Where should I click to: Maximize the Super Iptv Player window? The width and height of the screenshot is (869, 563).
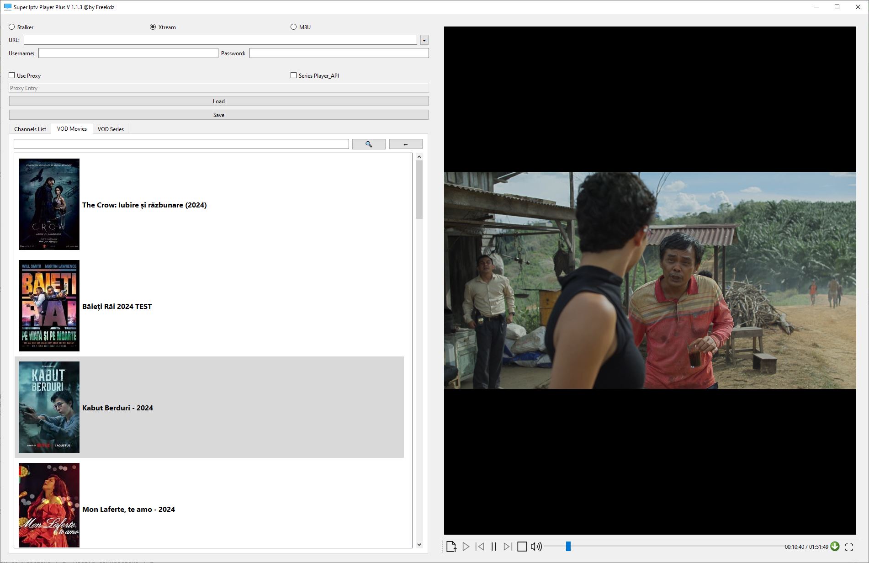[x=837, y=7]
